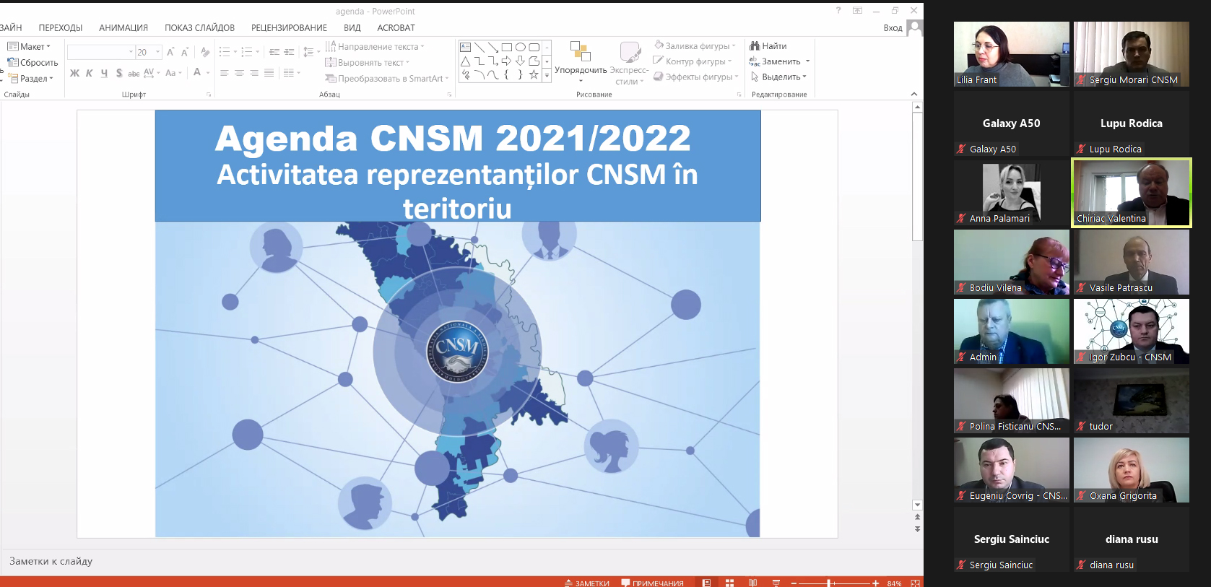Center the text alignment

(239, 73)
